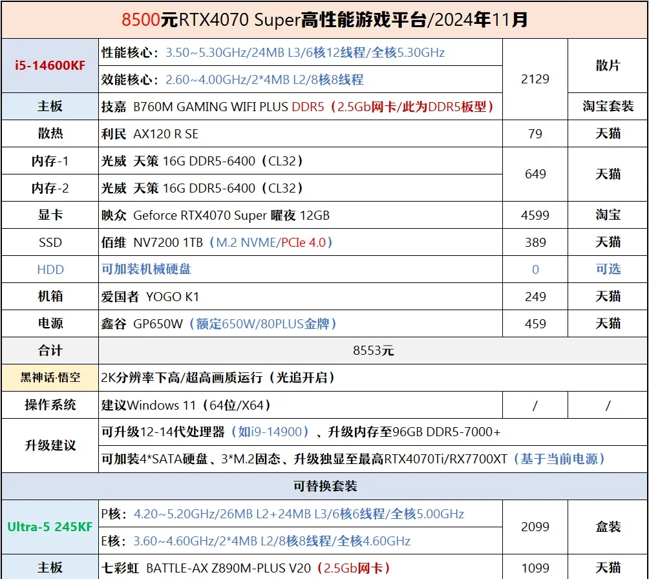649x579 pixels.
Task: Click the "电源" row label
Action: [x=50, y=323]
